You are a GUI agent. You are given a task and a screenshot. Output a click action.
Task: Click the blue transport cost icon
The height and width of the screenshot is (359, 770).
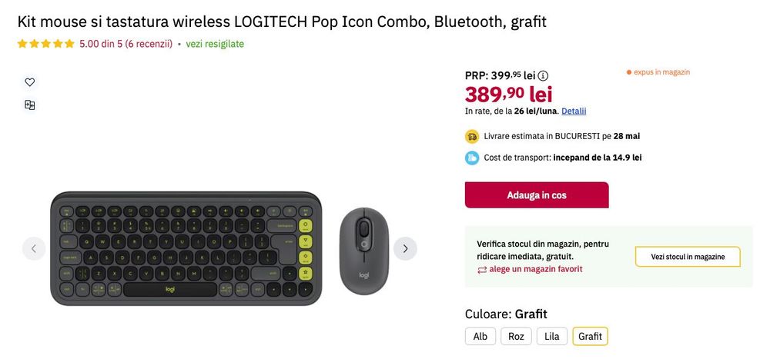click(472, 158)
